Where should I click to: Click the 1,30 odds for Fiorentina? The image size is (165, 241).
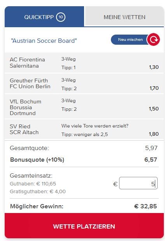click(x=154, y=67)
